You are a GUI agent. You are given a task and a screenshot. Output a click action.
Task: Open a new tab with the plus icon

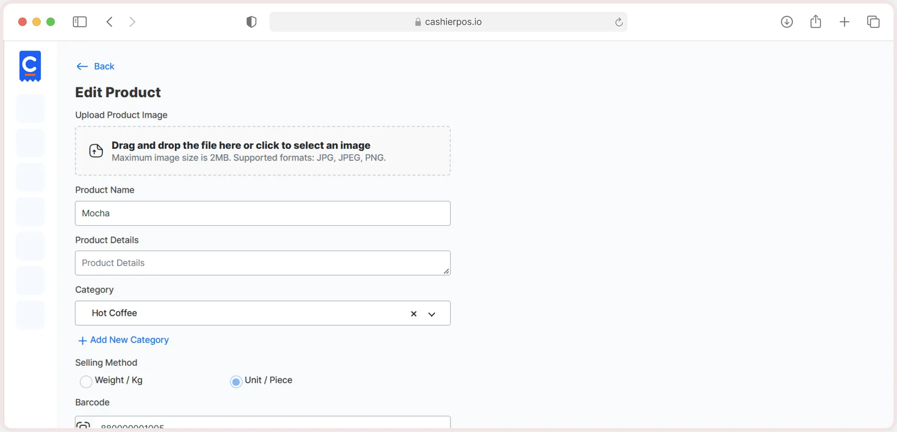pos(844,22)
